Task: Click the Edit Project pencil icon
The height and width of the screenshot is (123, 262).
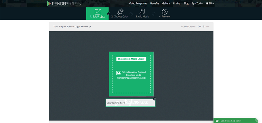Action: 98,12
